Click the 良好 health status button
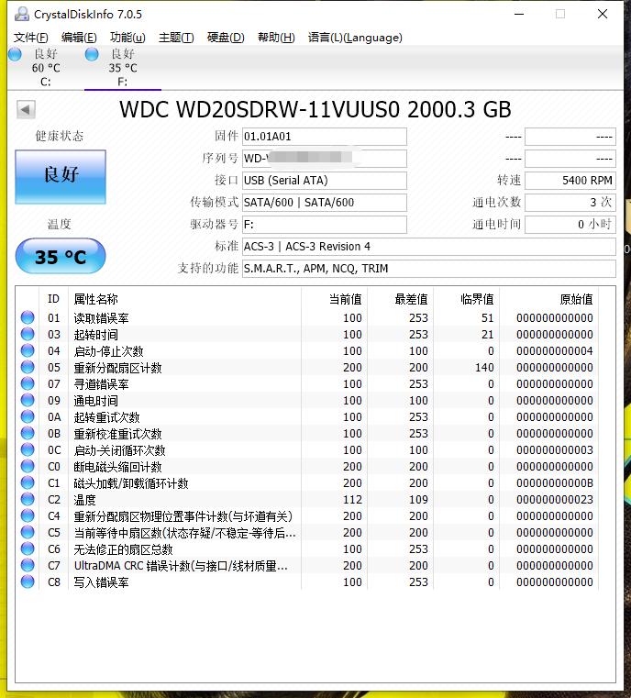Screen dimensions: 631x698 coord(61,177)
